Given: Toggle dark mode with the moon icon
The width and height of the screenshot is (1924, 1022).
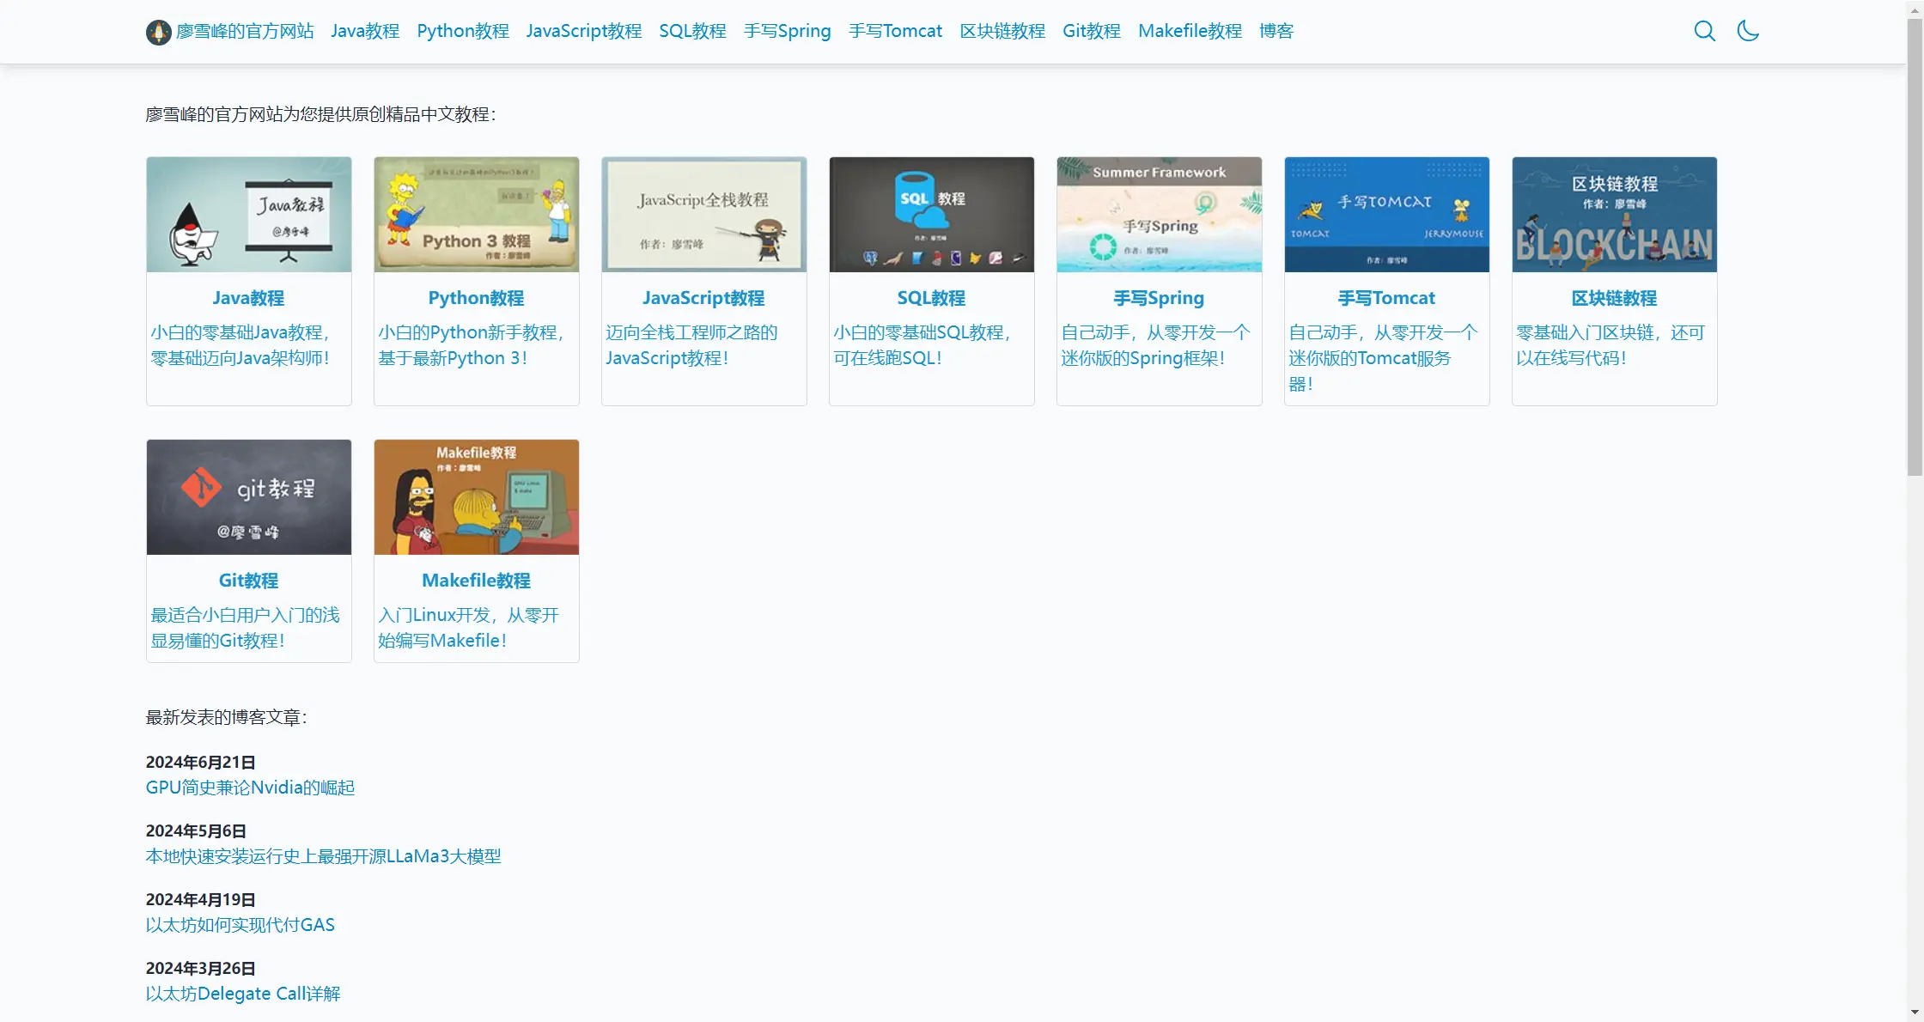Looking at the screenshot, I should pyautogui.click(x=1748, y=31).
